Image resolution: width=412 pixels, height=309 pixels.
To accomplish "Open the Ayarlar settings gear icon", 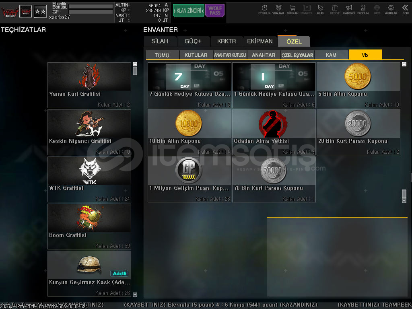I will point(391,10).
